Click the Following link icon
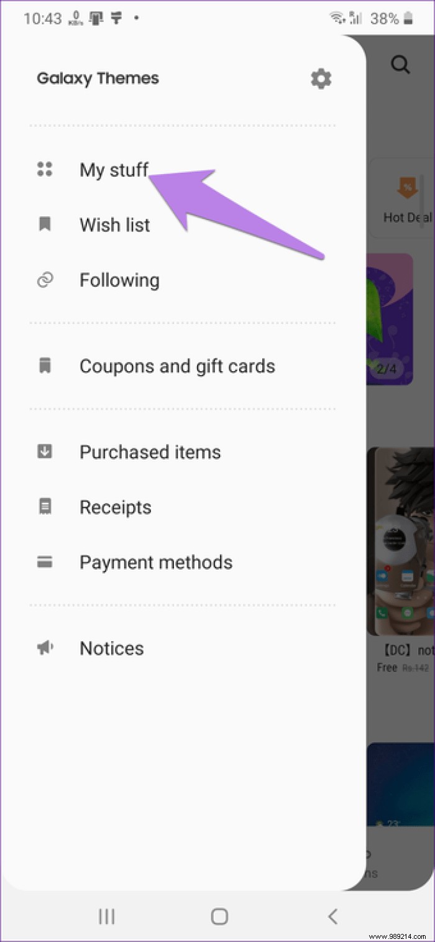 (x=44, y=280)
